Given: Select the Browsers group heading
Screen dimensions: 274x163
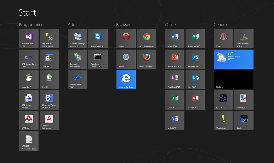Looking at the screenshot, I should pos(124,25).
